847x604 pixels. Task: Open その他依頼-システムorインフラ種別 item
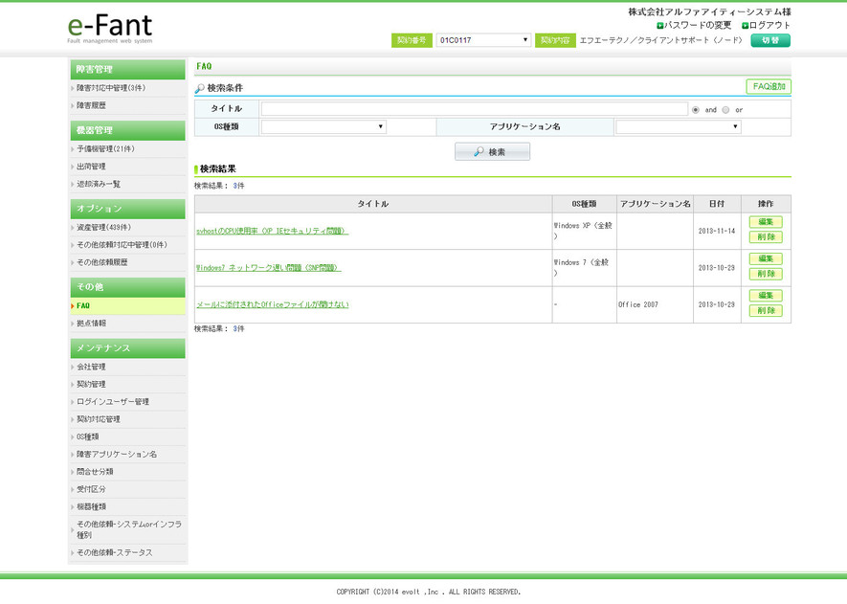127,529
